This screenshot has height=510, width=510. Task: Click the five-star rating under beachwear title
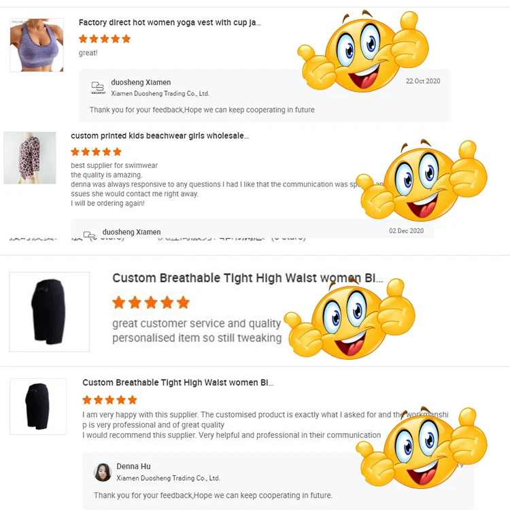pos(97,152)
